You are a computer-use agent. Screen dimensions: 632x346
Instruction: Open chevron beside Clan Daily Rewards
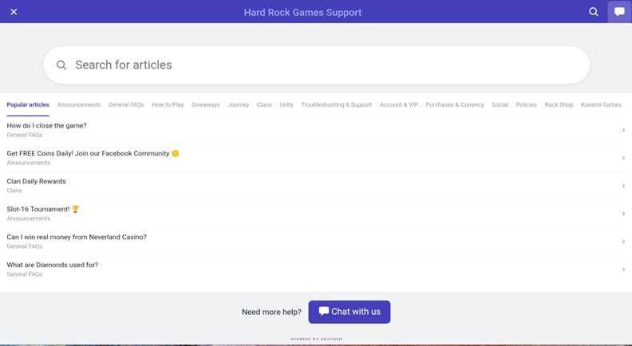(622, 186)
